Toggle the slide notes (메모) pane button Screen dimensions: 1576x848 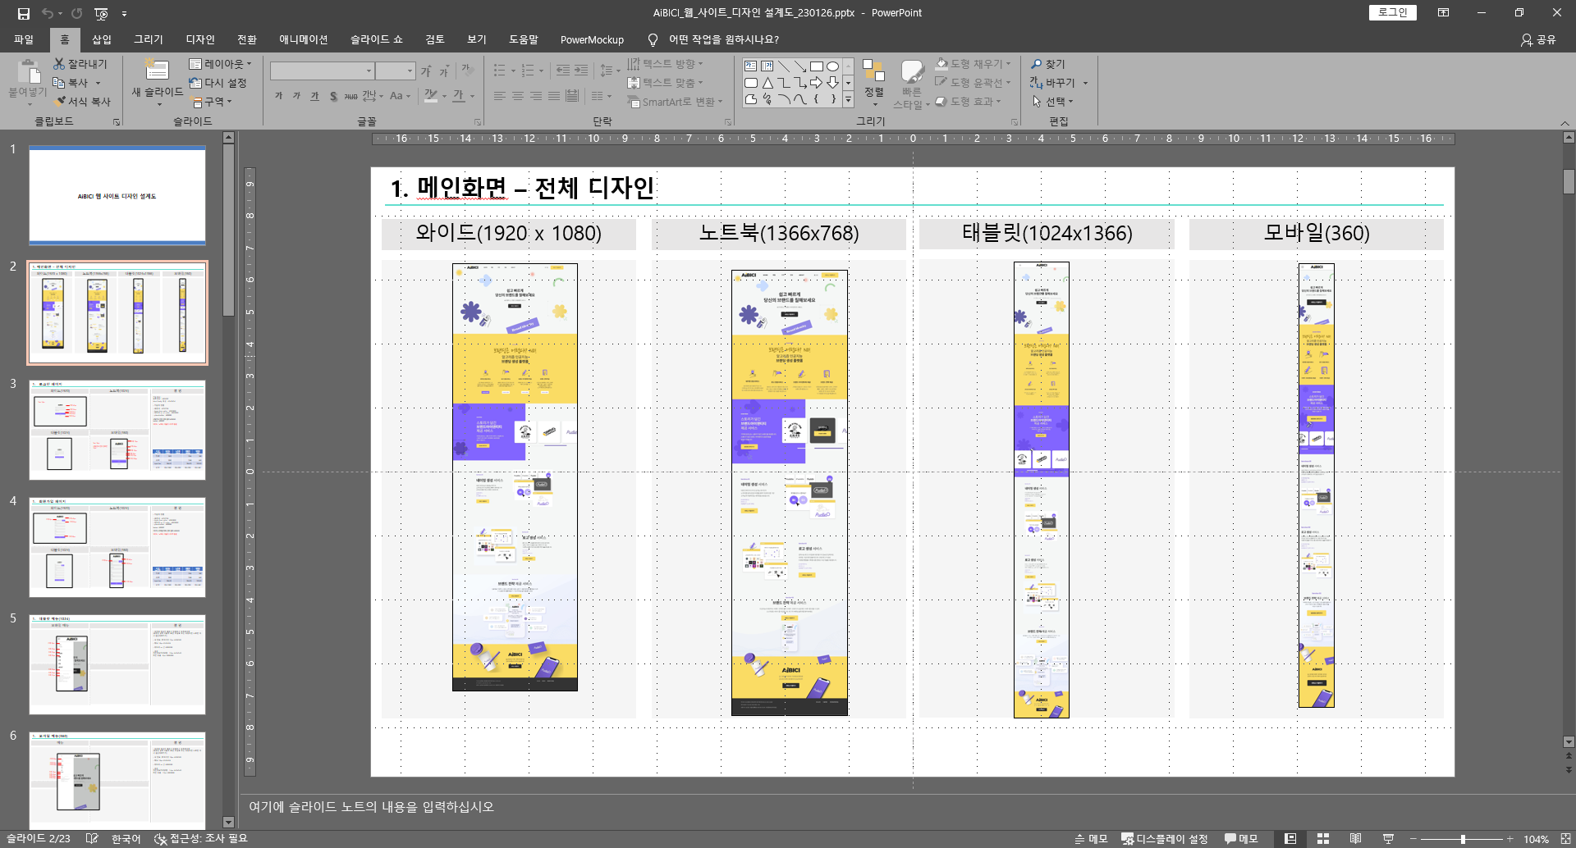click(x=1091, y=839)
